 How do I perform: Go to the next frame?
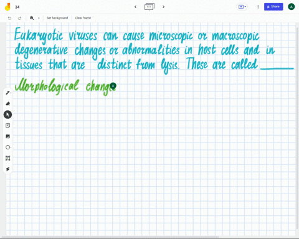coord(163,7)
